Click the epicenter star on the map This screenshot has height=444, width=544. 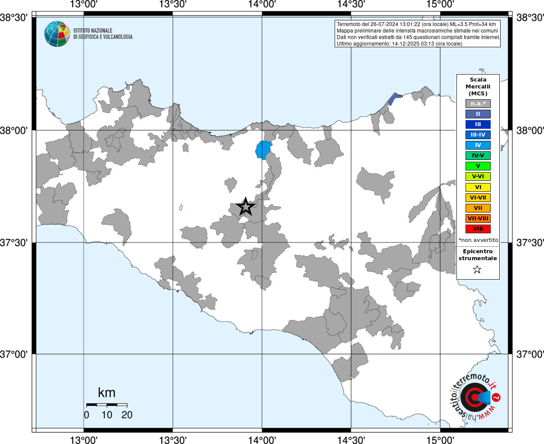pos(246,207)
